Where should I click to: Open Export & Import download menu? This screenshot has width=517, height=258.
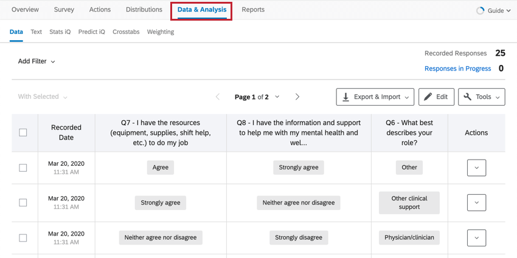coord(375,97)
